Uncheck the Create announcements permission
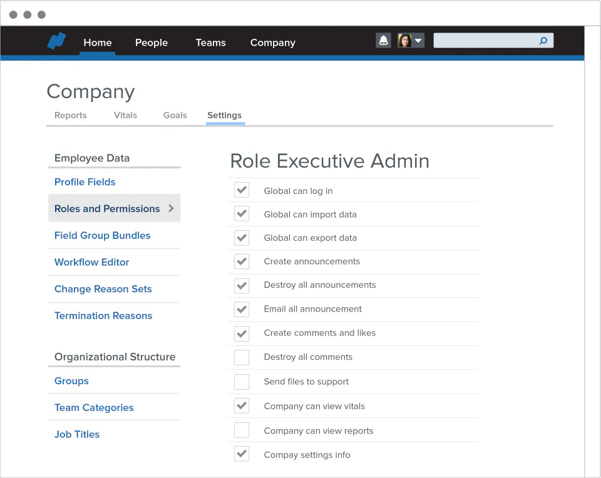This screenshot has width=601, height=478. 242,262
